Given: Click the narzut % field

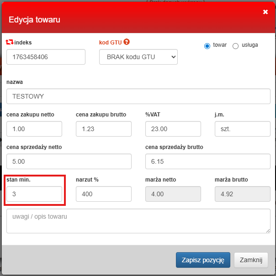Looking at the screenshot, I should point(103,194).
